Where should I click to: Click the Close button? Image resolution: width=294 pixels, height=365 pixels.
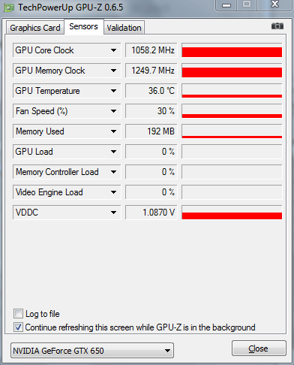[259, 348]
